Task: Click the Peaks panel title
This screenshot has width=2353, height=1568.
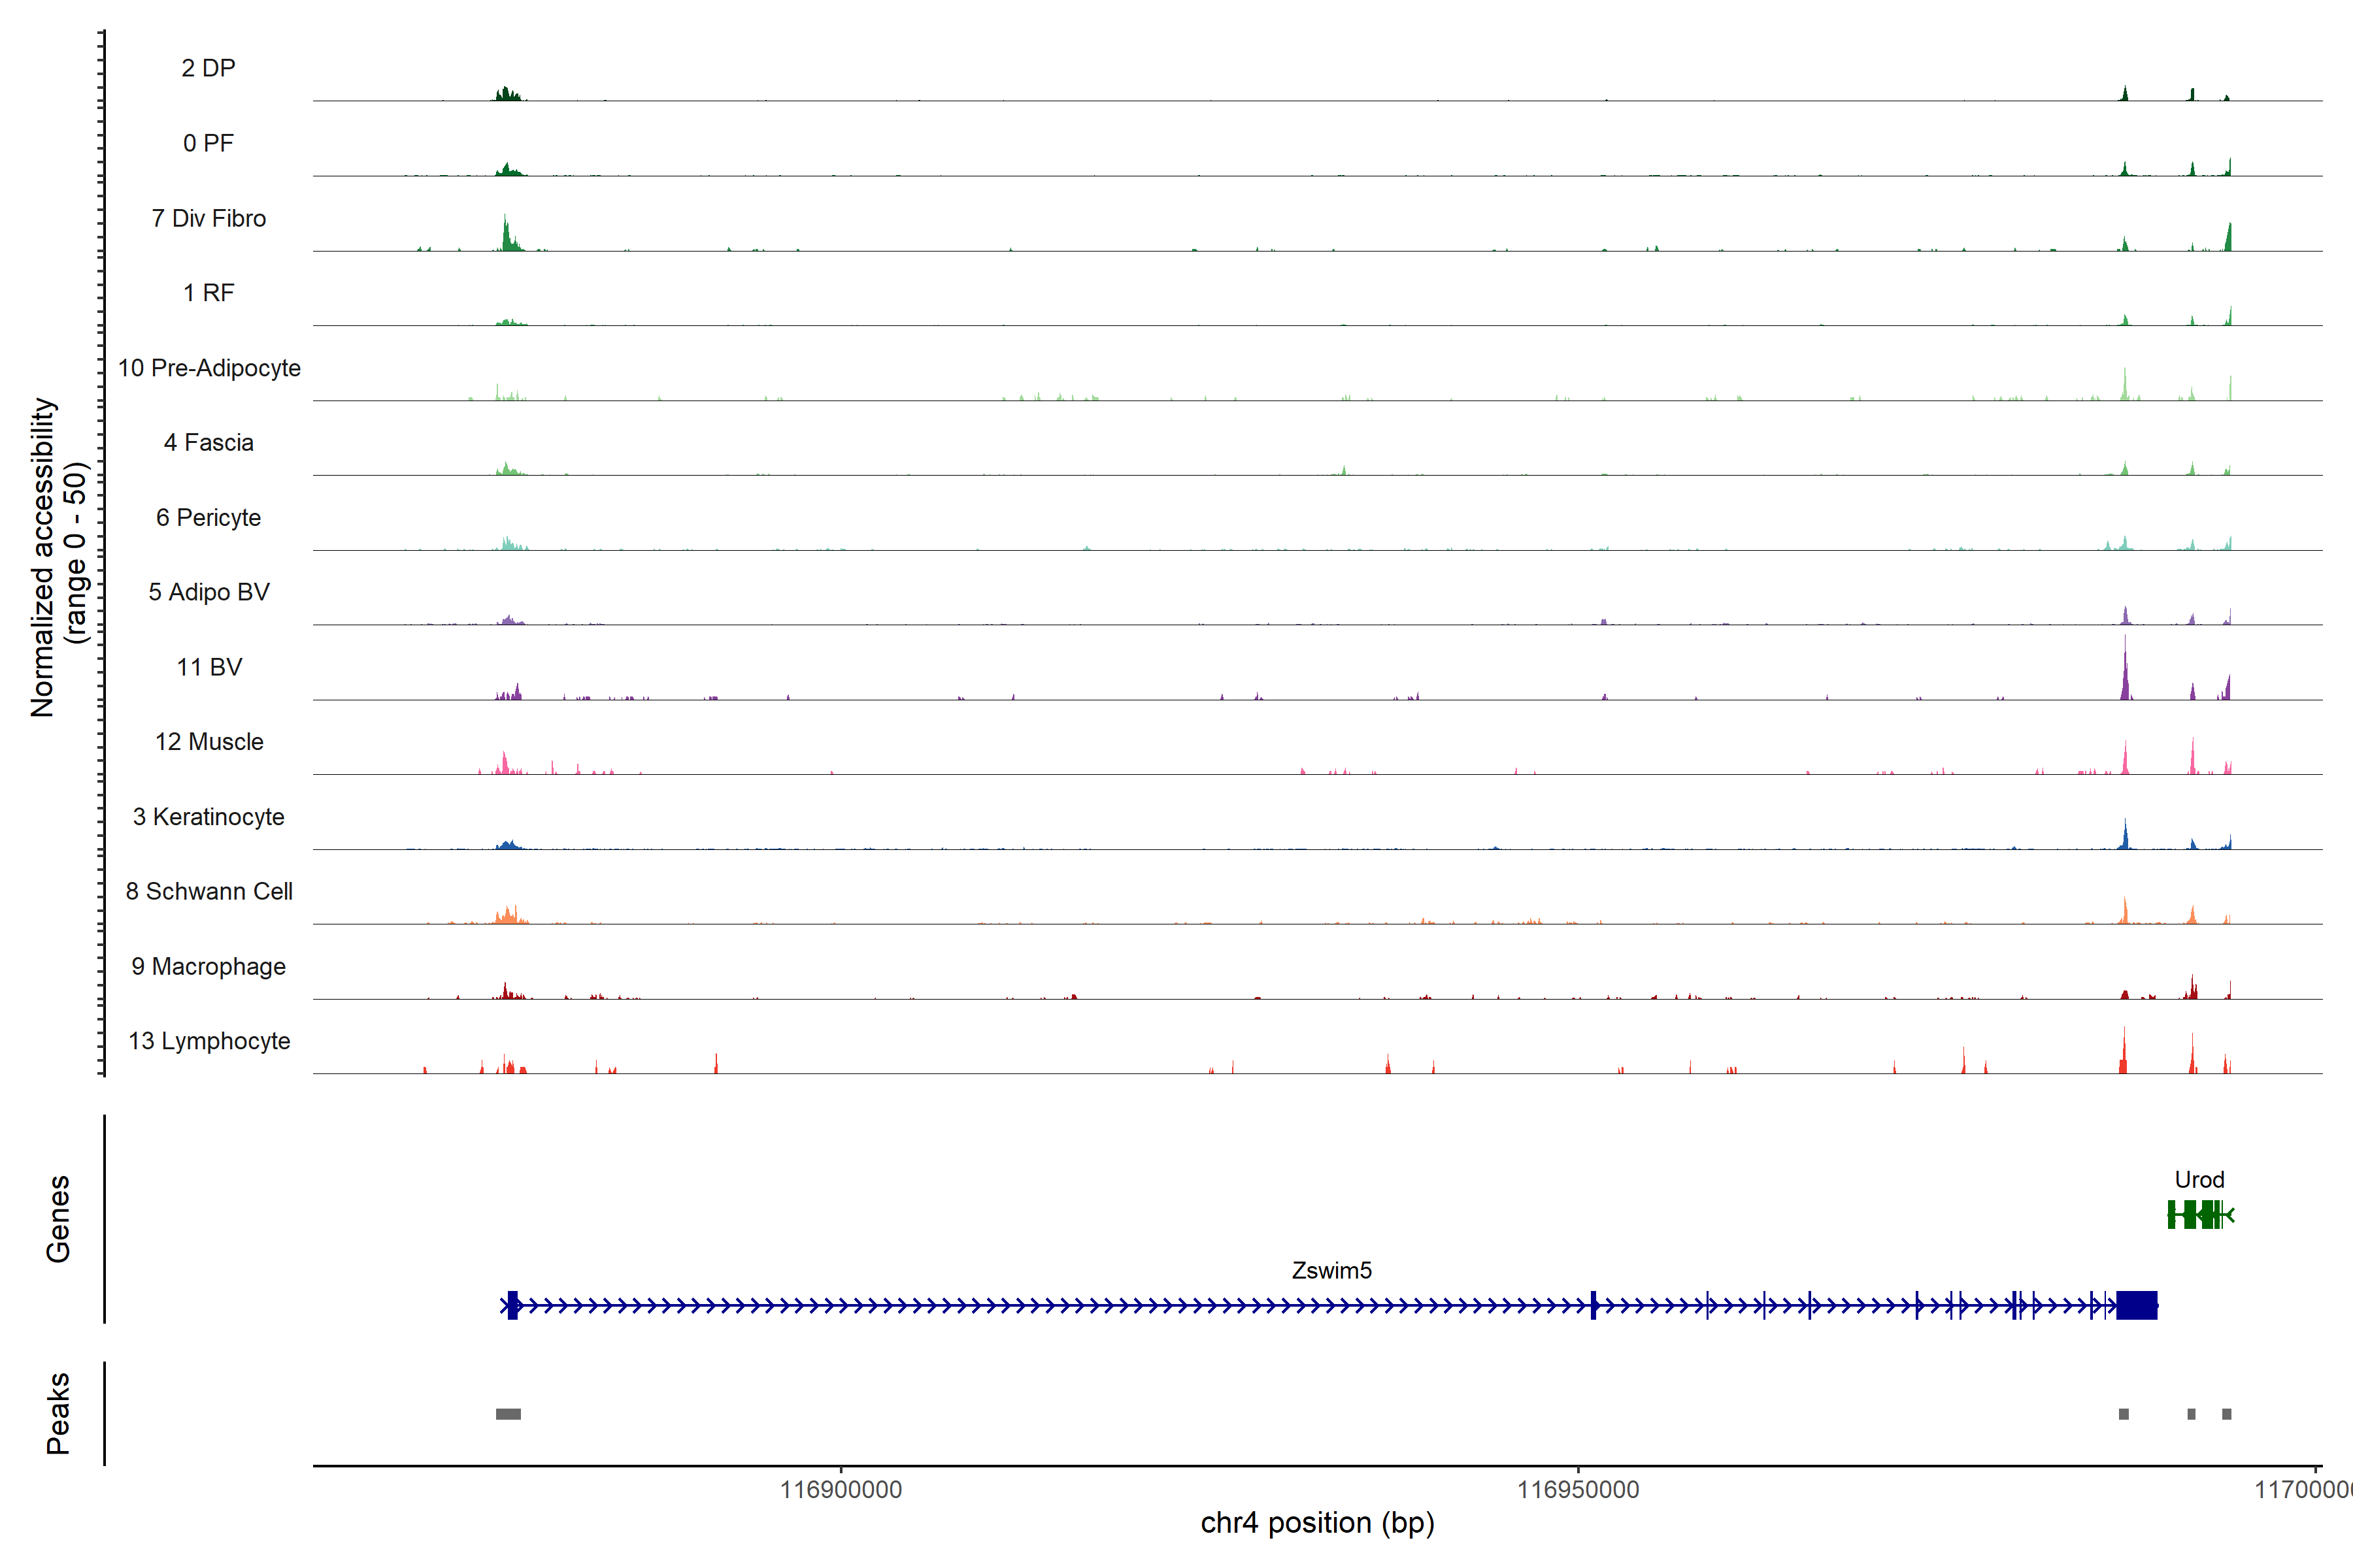Action: tap(58, 1413)
